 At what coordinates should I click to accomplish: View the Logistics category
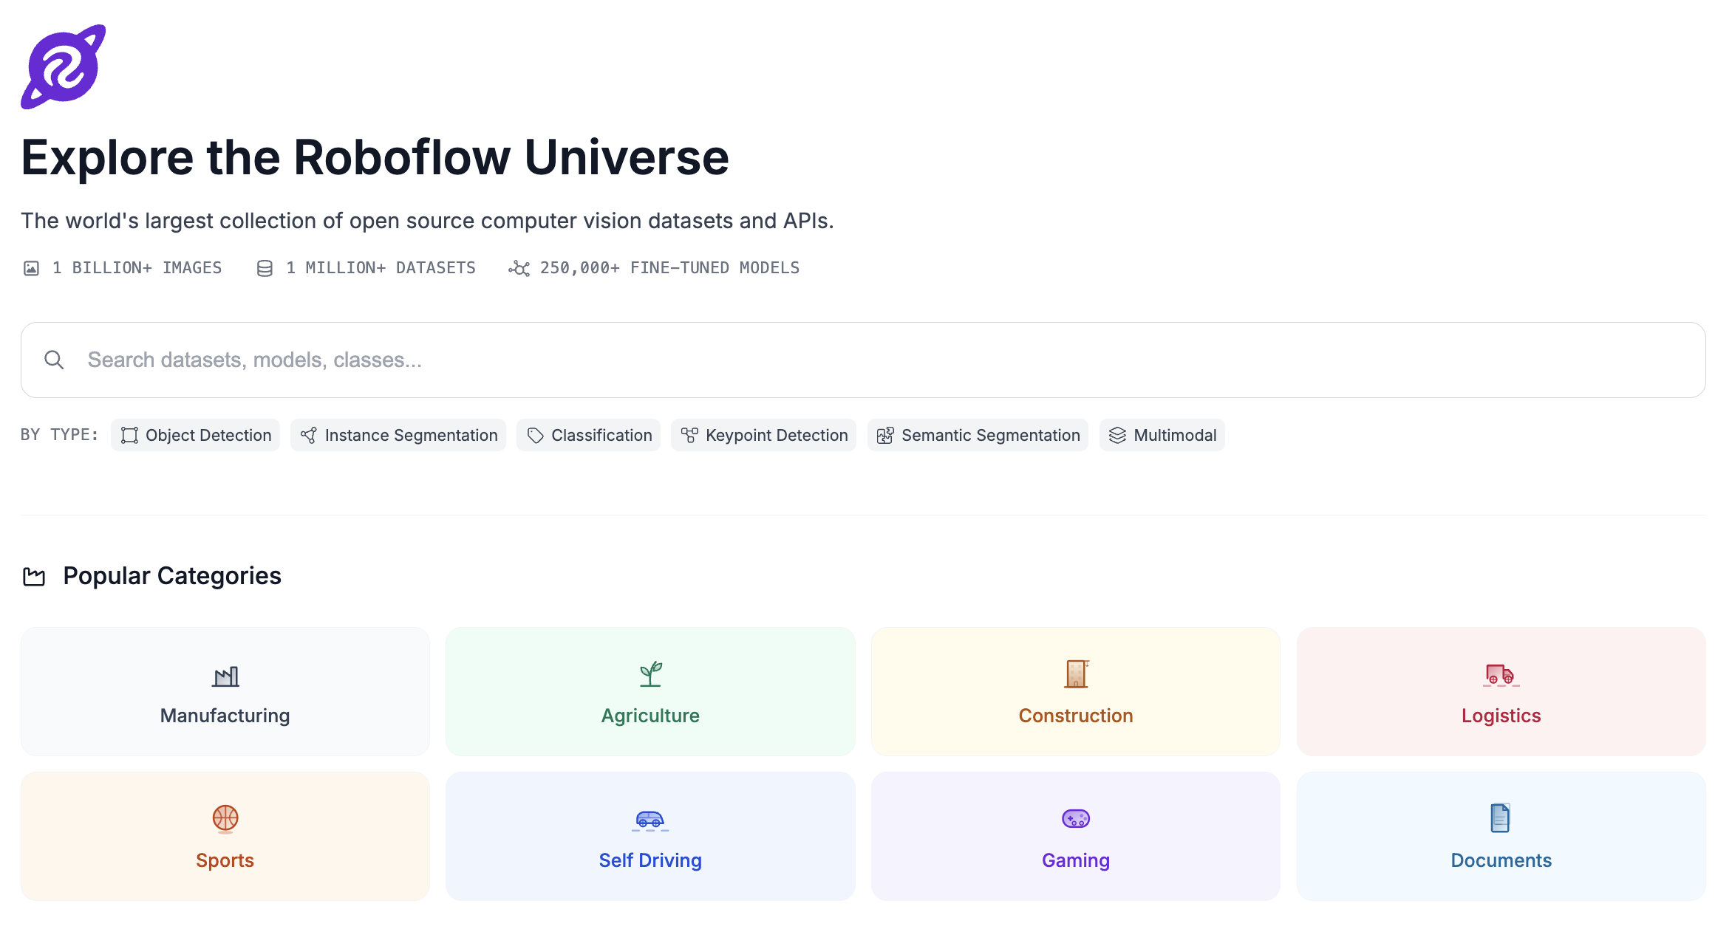point(1501,691)
